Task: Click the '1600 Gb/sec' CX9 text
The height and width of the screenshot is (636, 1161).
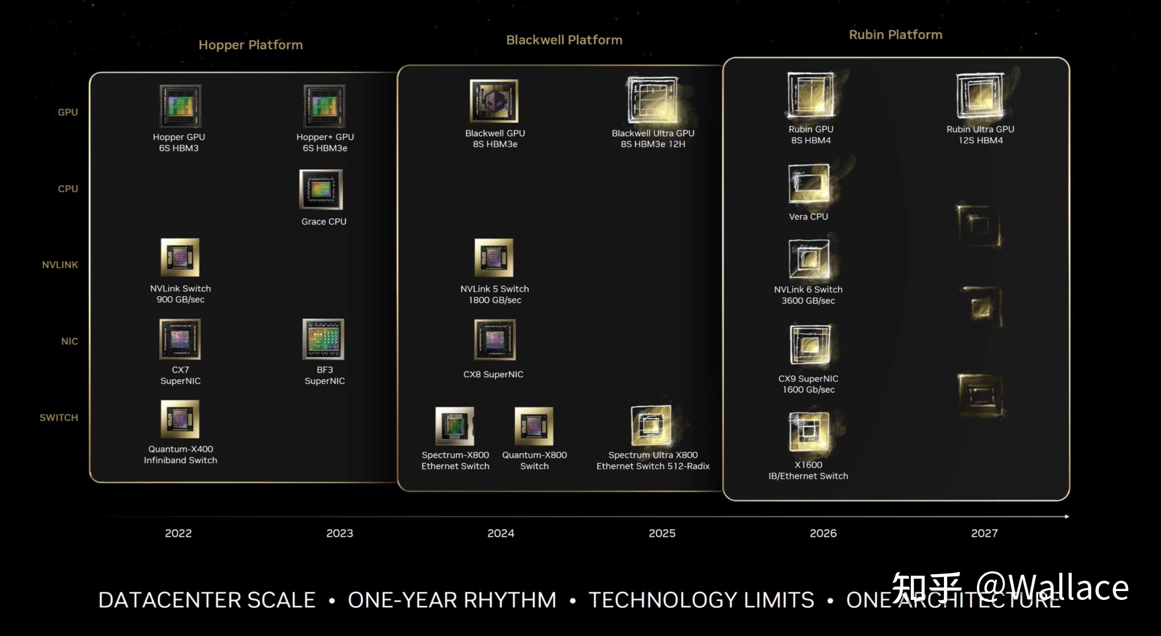Action: (x=808, y=390)
